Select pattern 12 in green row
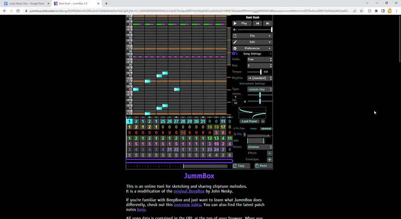 (209, 138)
